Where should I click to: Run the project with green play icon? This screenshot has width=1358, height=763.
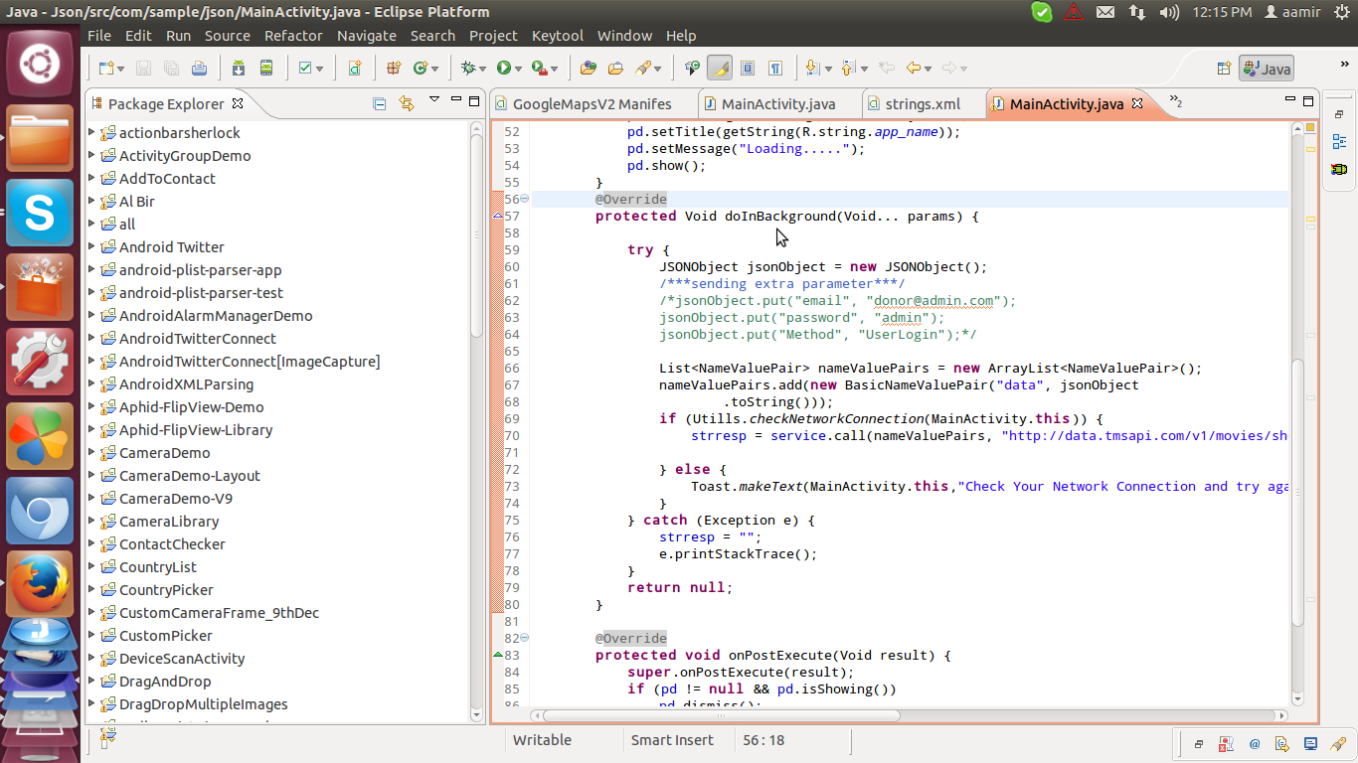point(504,68)
